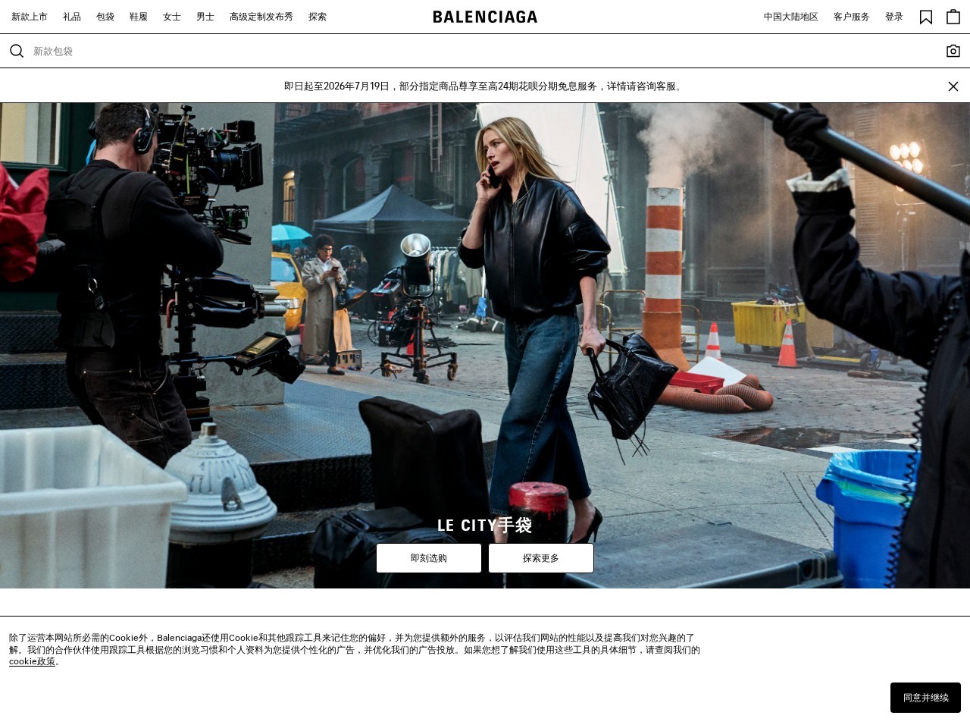Start image search with the camera icon

953,51
